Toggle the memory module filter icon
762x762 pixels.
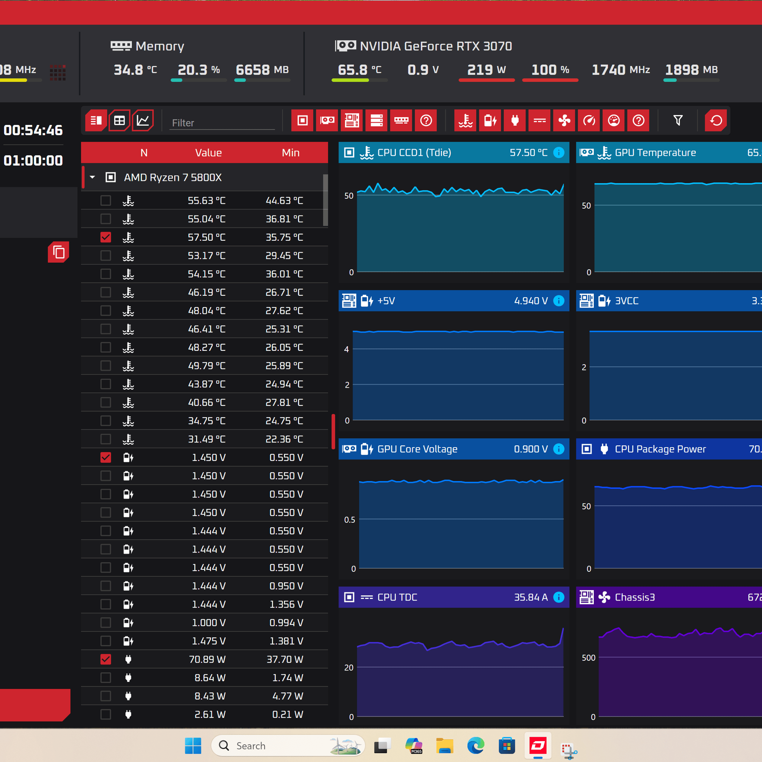coord(401,120)
